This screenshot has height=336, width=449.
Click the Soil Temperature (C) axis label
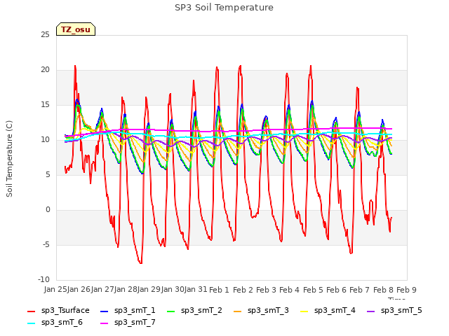tap(9, 159)
